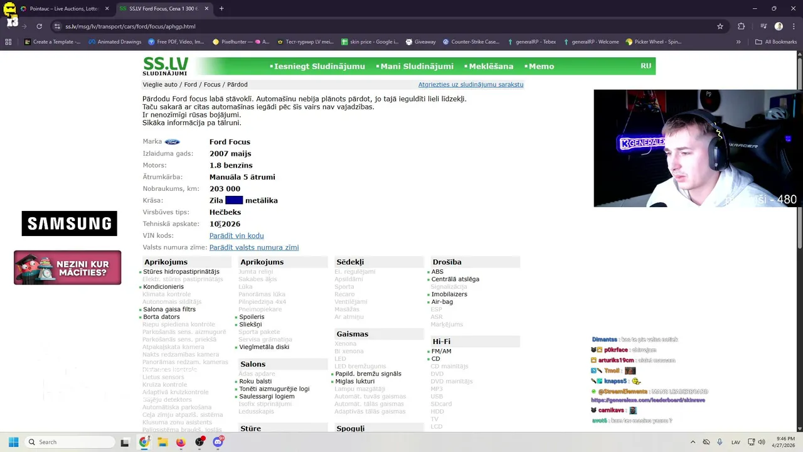Click the Miglas lukturi entry
The width and height of the screenshot is (803, 452).
click(354, 381)
